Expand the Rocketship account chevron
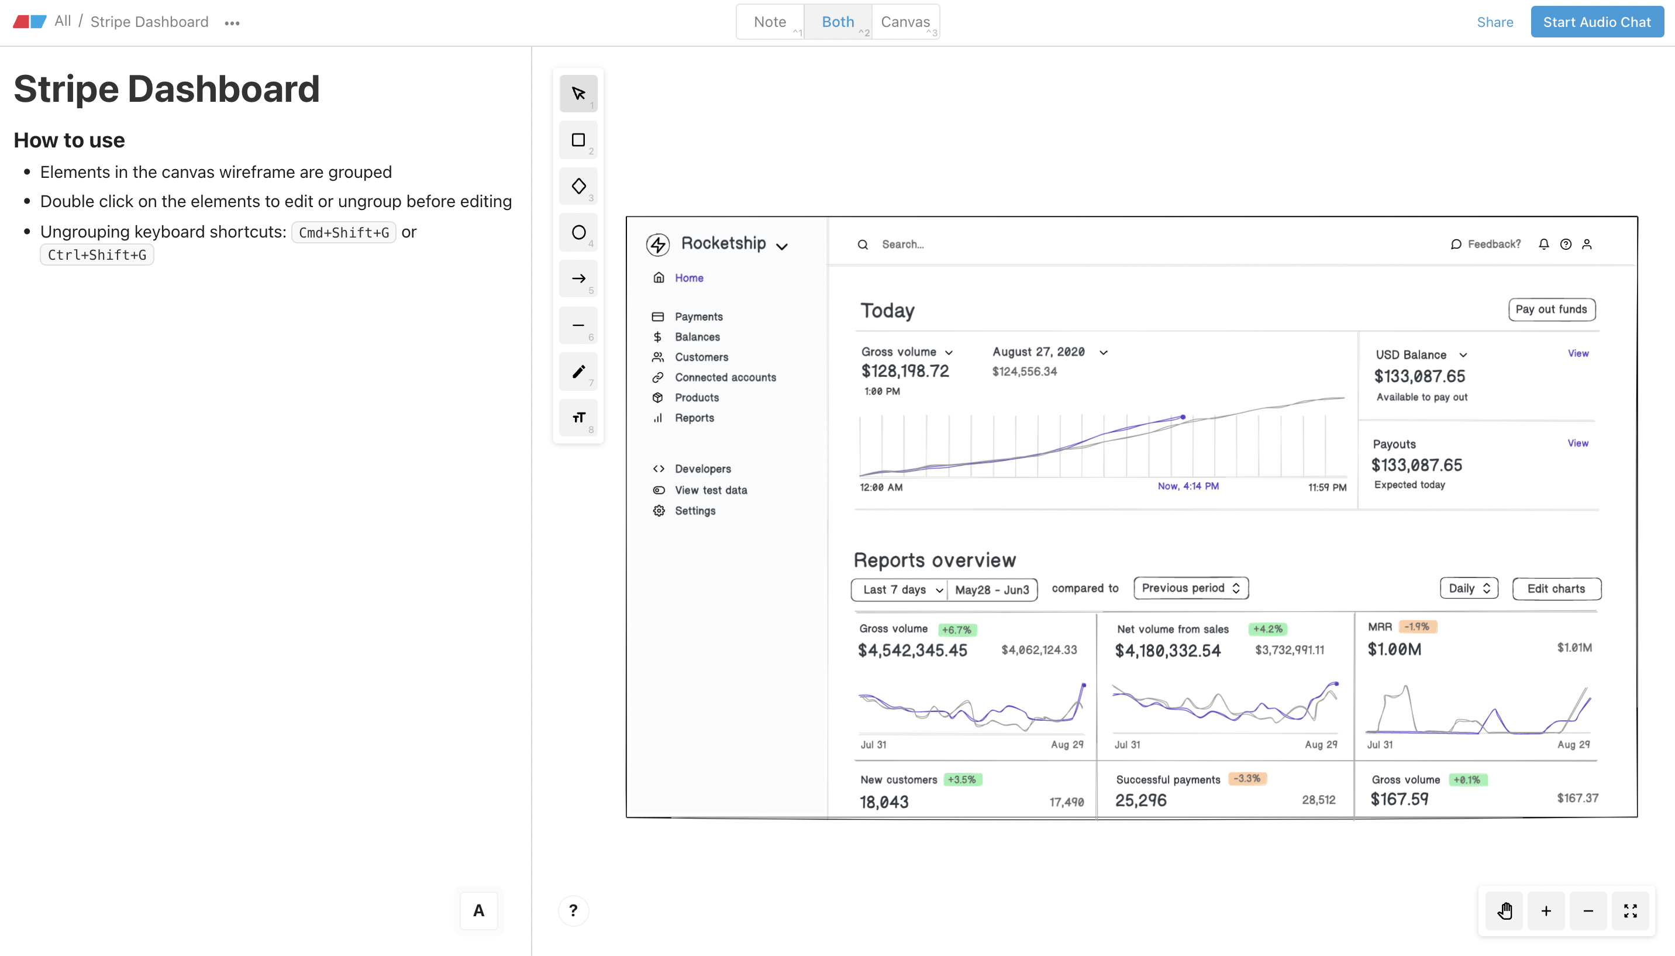This screenshot has height=956, width=1675. tap(782, 247)
